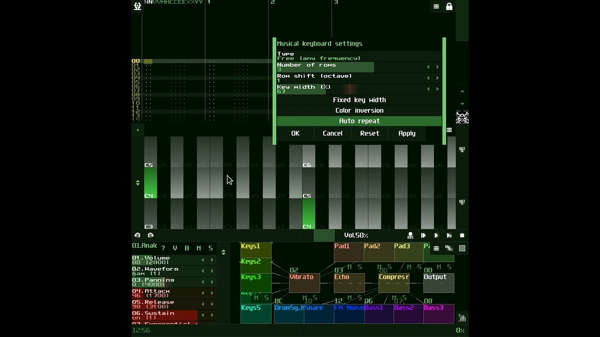This screenshot has height=337, width=600.
Task: Play from the beginning
Action: (423, 235)
